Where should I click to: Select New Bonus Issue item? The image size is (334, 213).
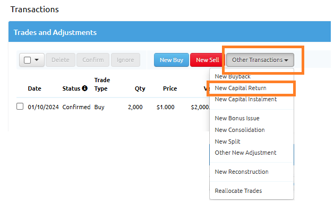click(237, 118)
